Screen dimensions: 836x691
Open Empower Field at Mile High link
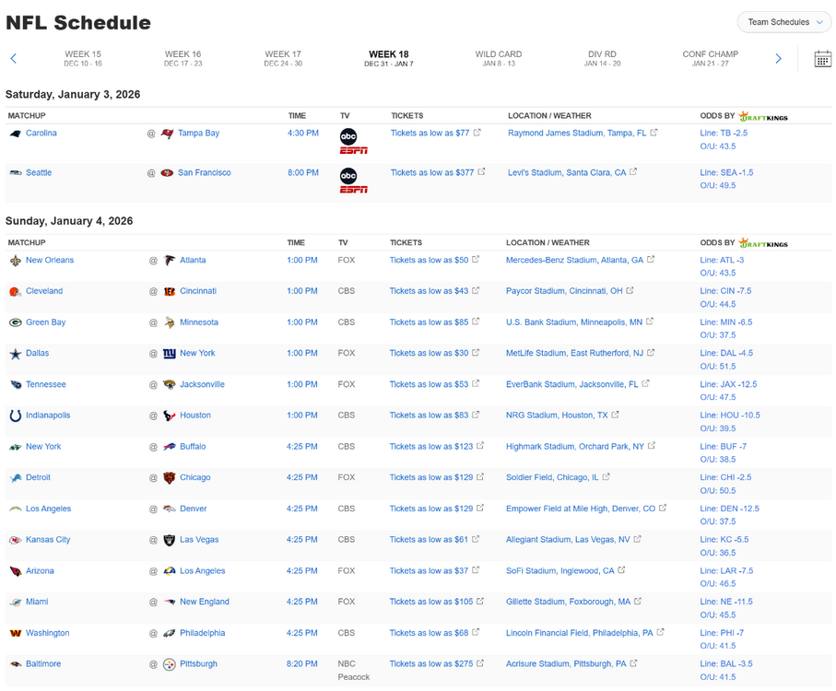[581, 509]
